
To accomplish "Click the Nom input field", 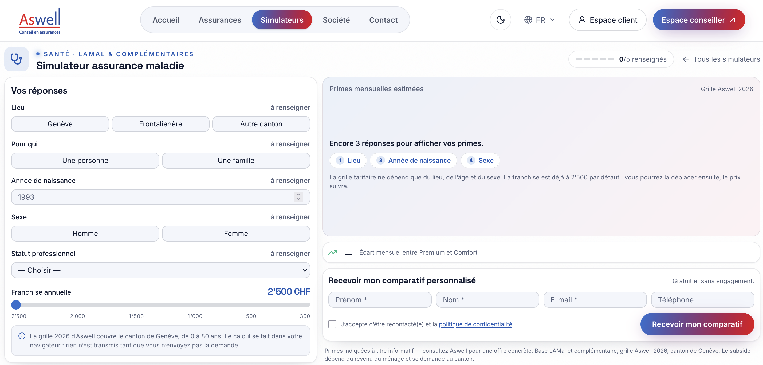I will [487, 300].
